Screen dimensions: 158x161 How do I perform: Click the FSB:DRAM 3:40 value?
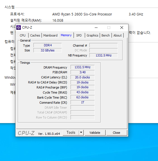coord(82,72)
